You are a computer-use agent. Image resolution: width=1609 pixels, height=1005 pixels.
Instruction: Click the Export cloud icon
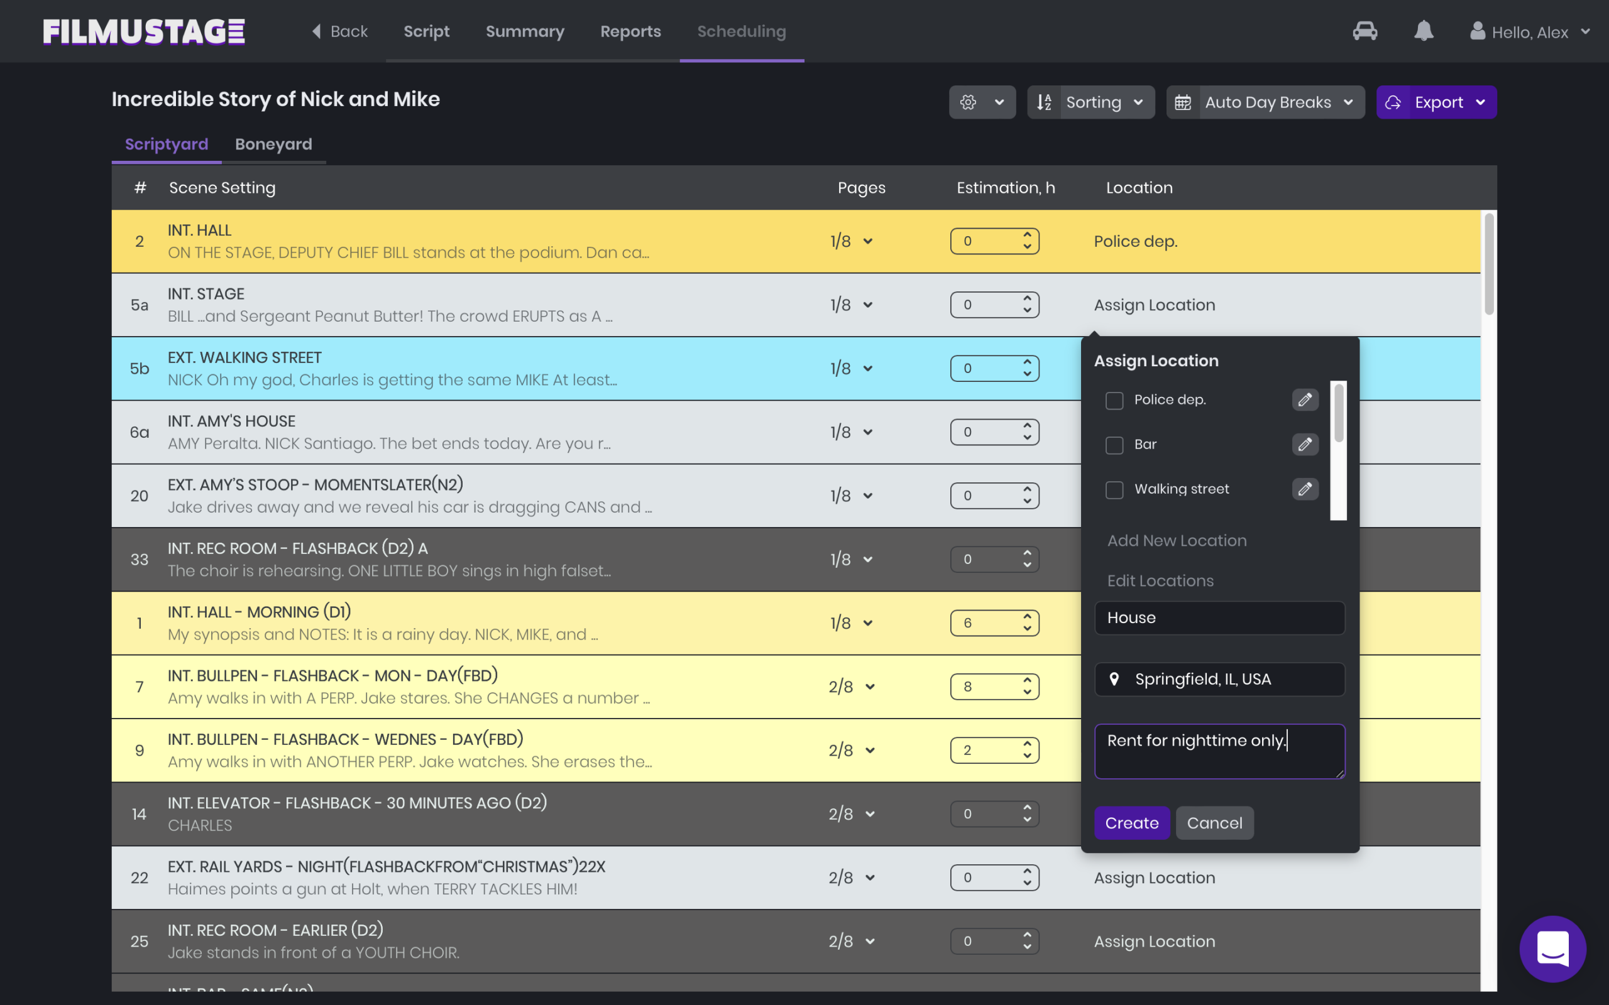(1393, 102)
